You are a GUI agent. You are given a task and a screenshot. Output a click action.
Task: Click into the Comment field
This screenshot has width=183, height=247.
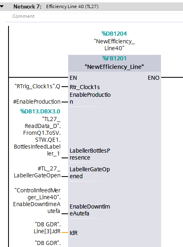tap(97, 16)
